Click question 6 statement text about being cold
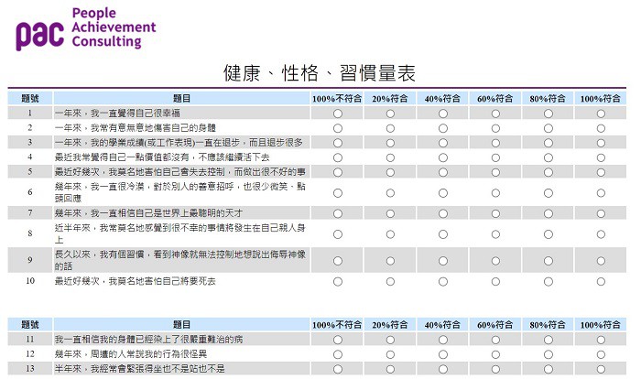This screenshot has height=379, width=641. (179, 191)
